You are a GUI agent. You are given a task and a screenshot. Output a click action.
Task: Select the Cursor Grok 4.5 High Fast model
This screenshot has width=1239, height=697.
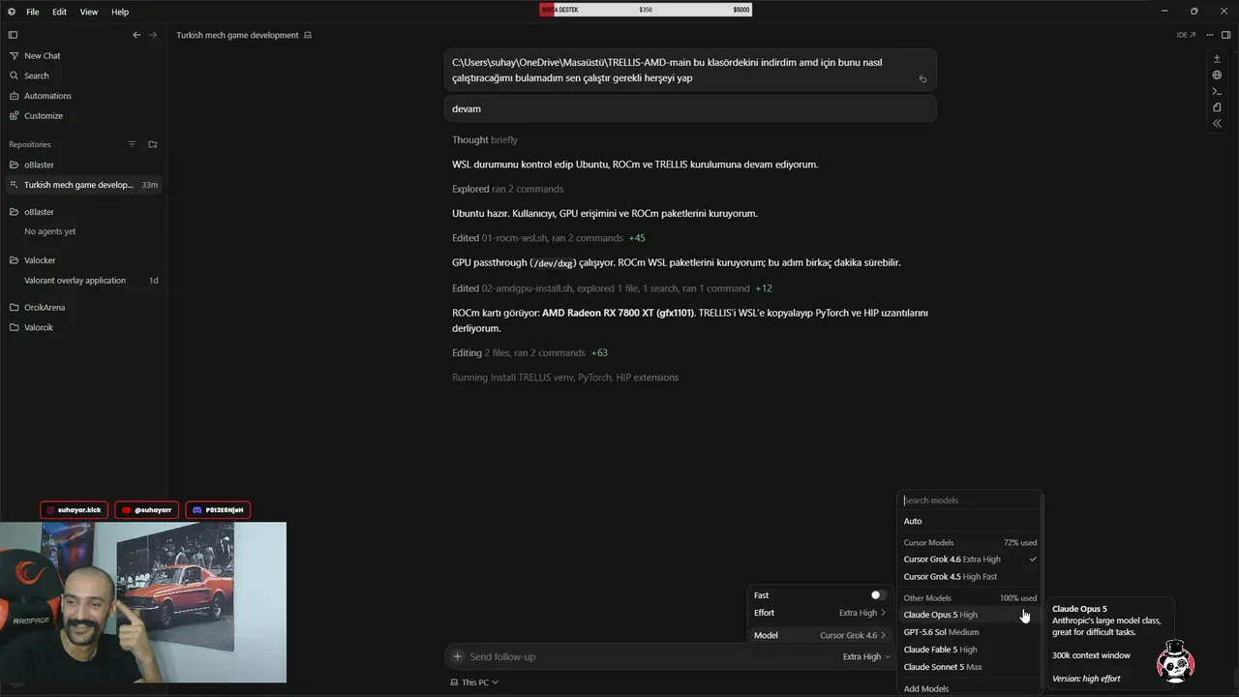[x=970, y=577]
